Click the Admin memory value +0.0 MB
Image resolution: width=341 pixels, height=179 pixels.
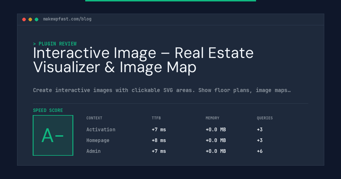216,151
